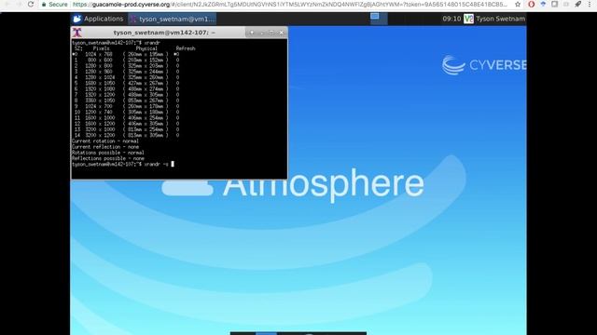
Task: Click the 09:10 clock in the panel
Action: [x=451, y=19]
